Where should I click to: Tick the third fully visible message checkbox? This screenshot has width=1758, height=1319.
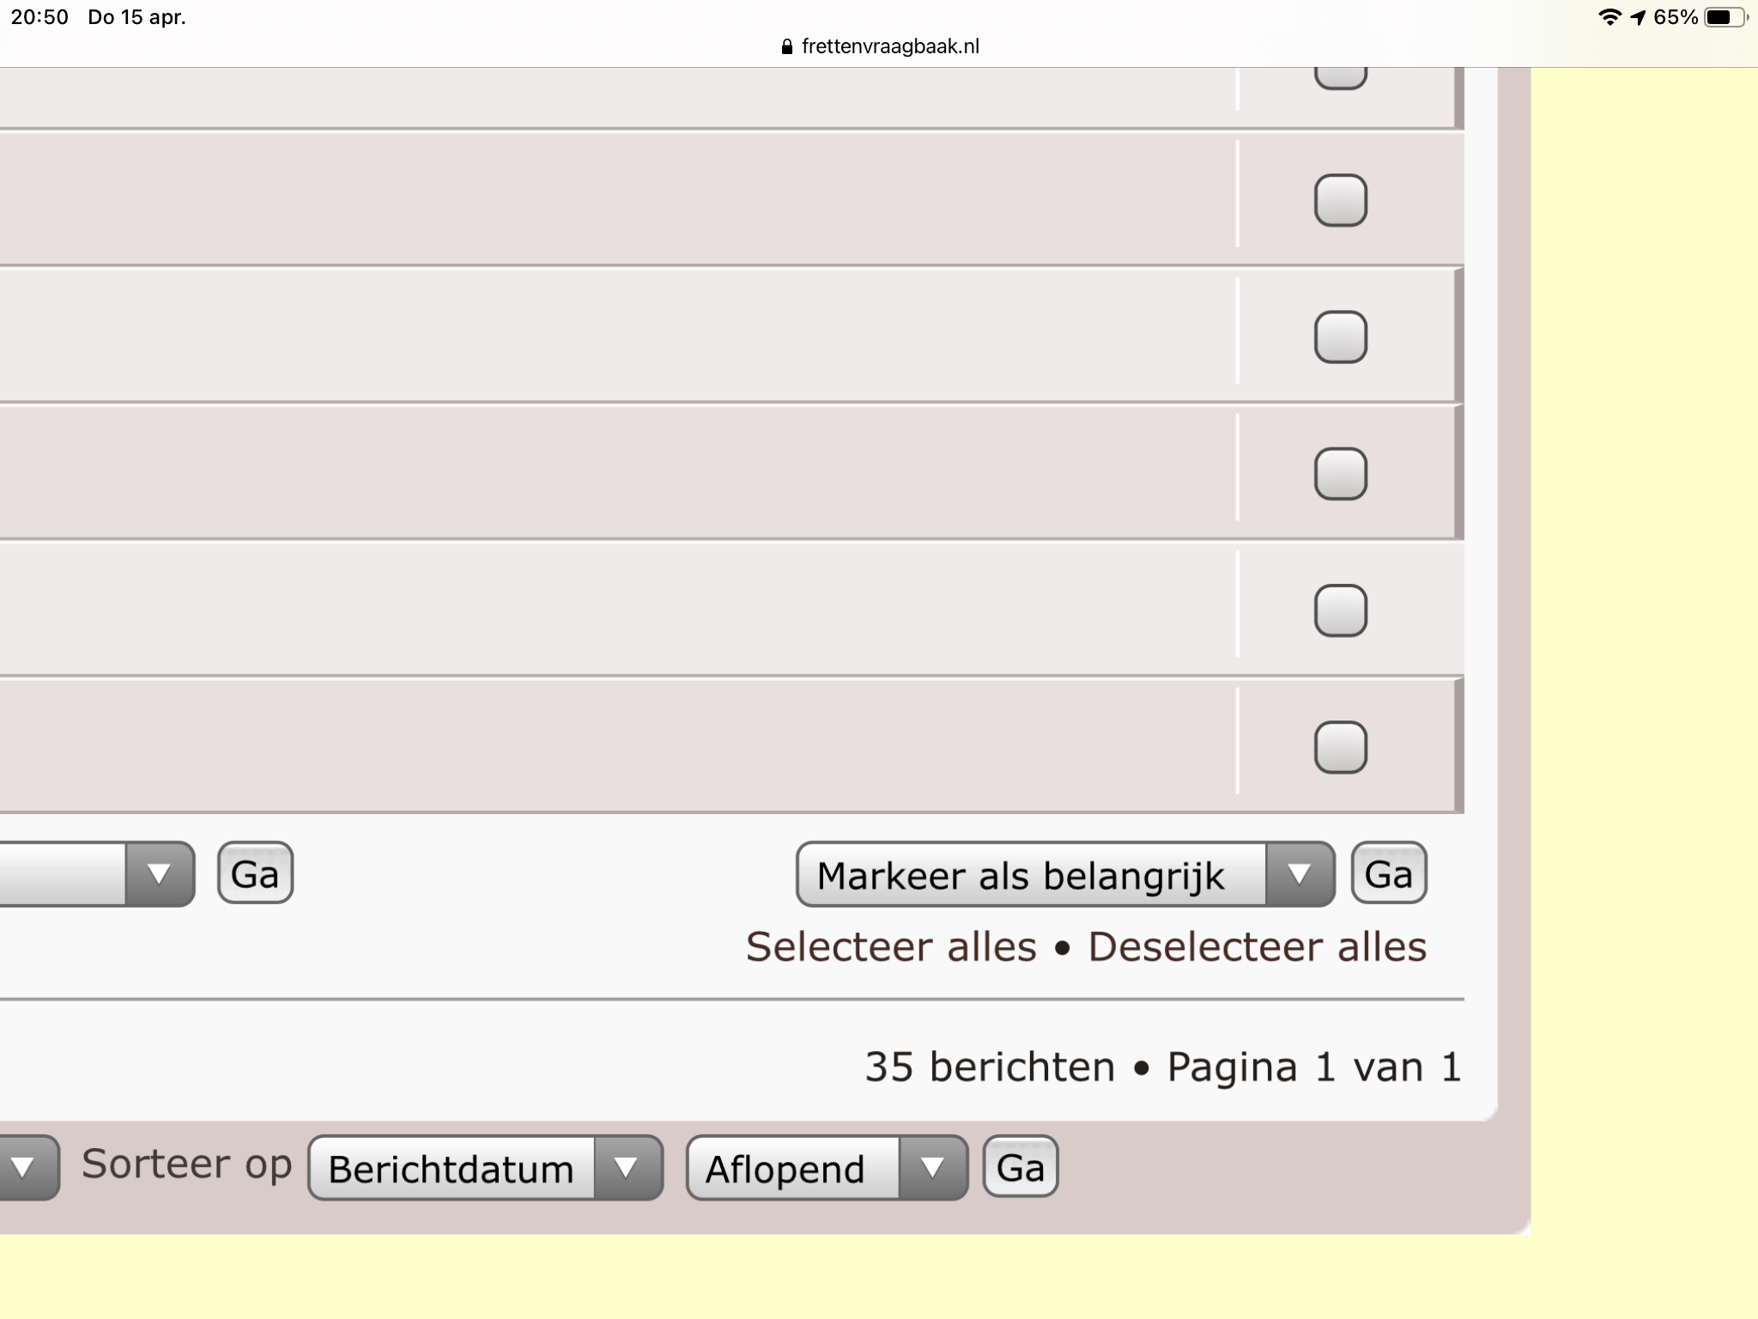[x=1341, y=473]
